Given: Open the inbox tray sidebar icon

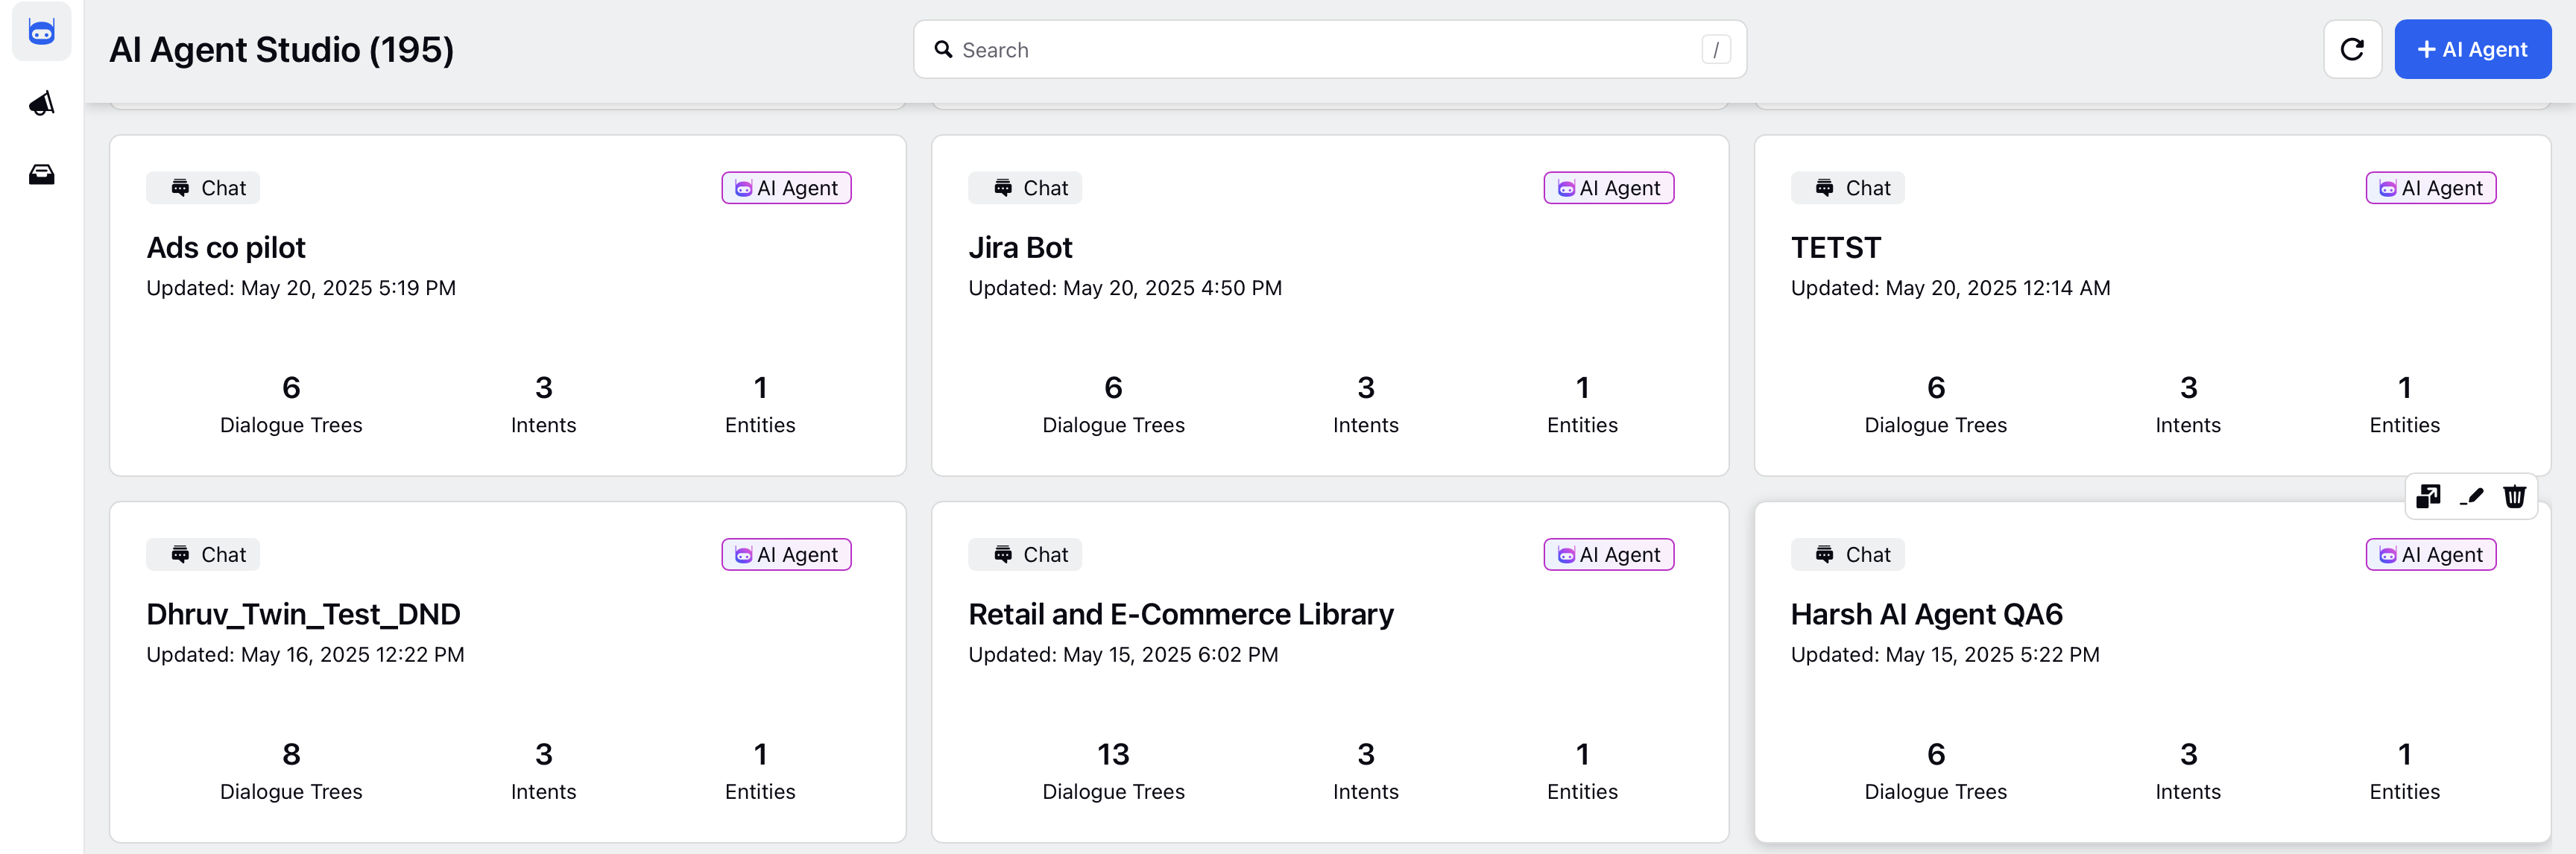Looking at the screenshot, I should coord(41,175).
